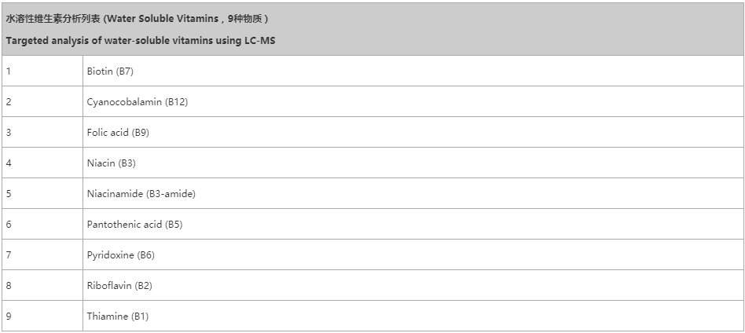Click row number 5 cell

[x=42, y=194]
